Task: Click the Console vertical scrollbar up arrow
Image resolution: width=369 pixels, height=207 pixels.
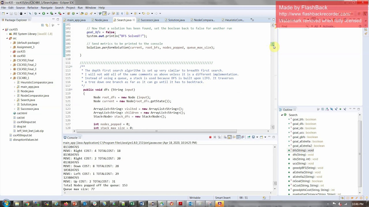Action: (x=275, y=147)
